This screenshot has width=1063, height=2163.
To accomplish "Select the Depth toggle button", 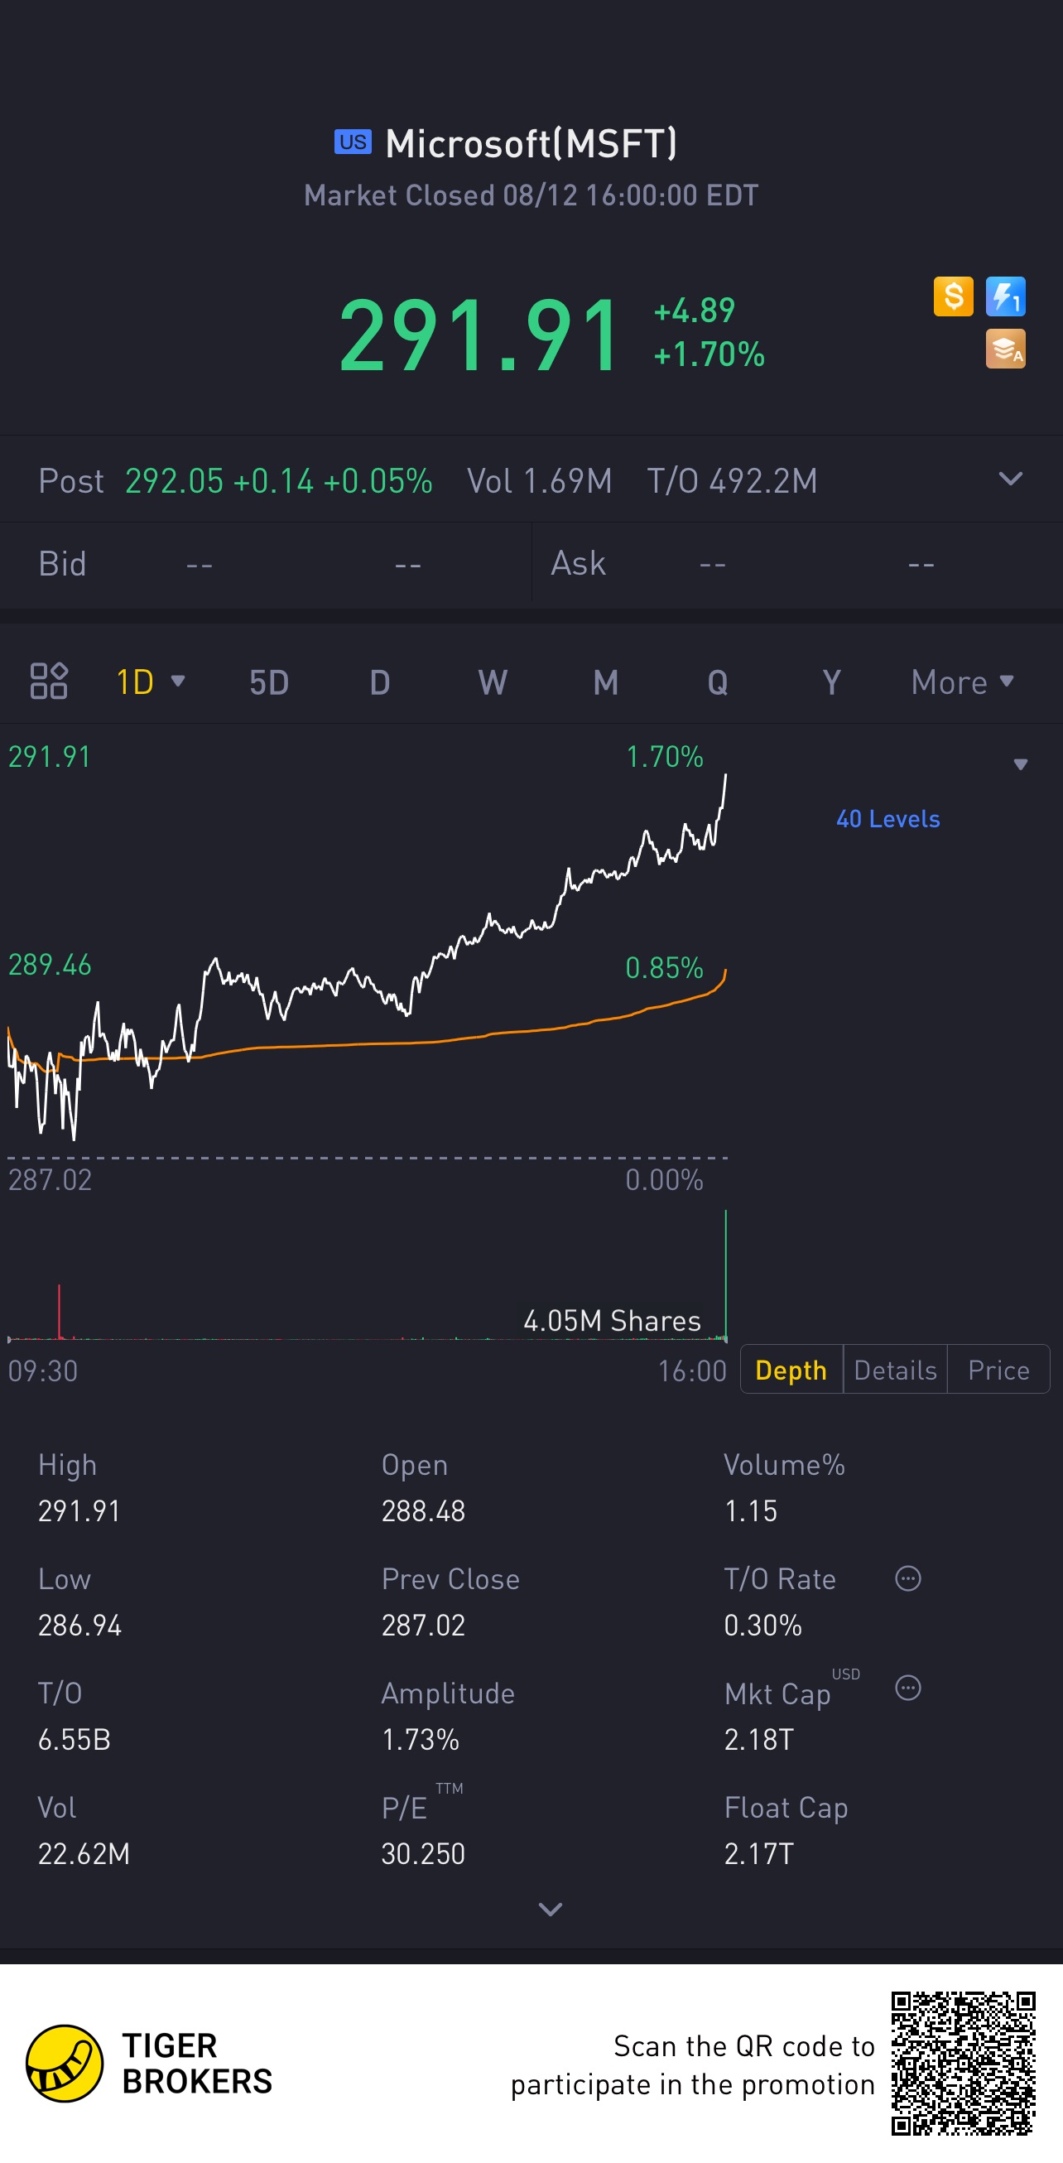I will [x=791, y=1370].
